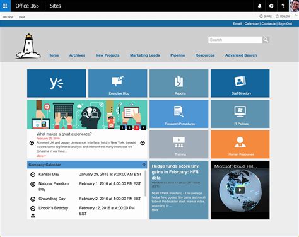The width and height of the screenshot is (299, 237).
Task: Open the notifications bell
Action: (x=259, y=6)
